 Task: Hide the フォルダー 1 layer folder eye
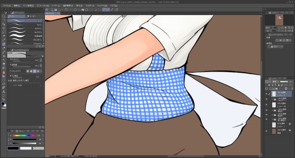pos(266,99)
